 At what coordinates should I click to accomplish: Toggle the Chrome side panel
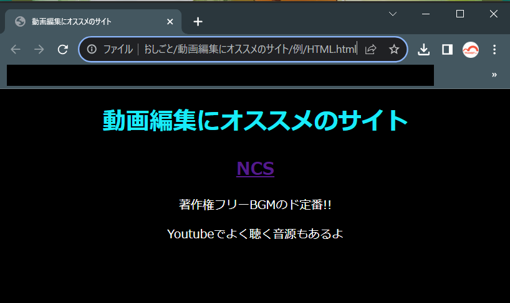pos(447,50)
